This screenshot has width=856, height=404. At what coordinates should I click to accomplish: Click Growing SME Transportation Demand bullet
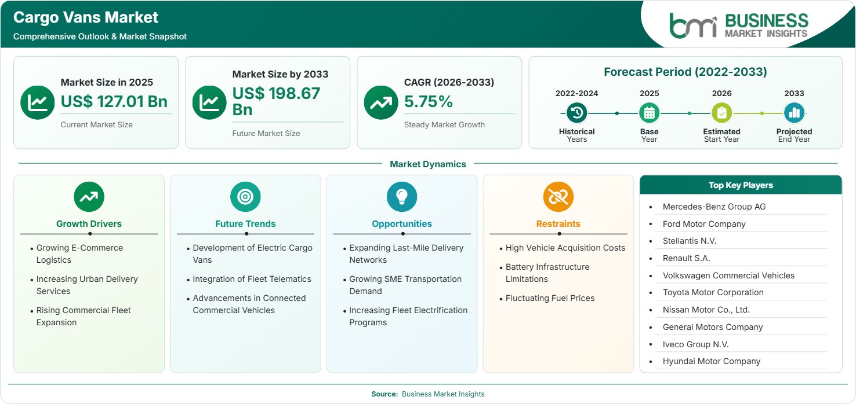(x=405, y=285)
